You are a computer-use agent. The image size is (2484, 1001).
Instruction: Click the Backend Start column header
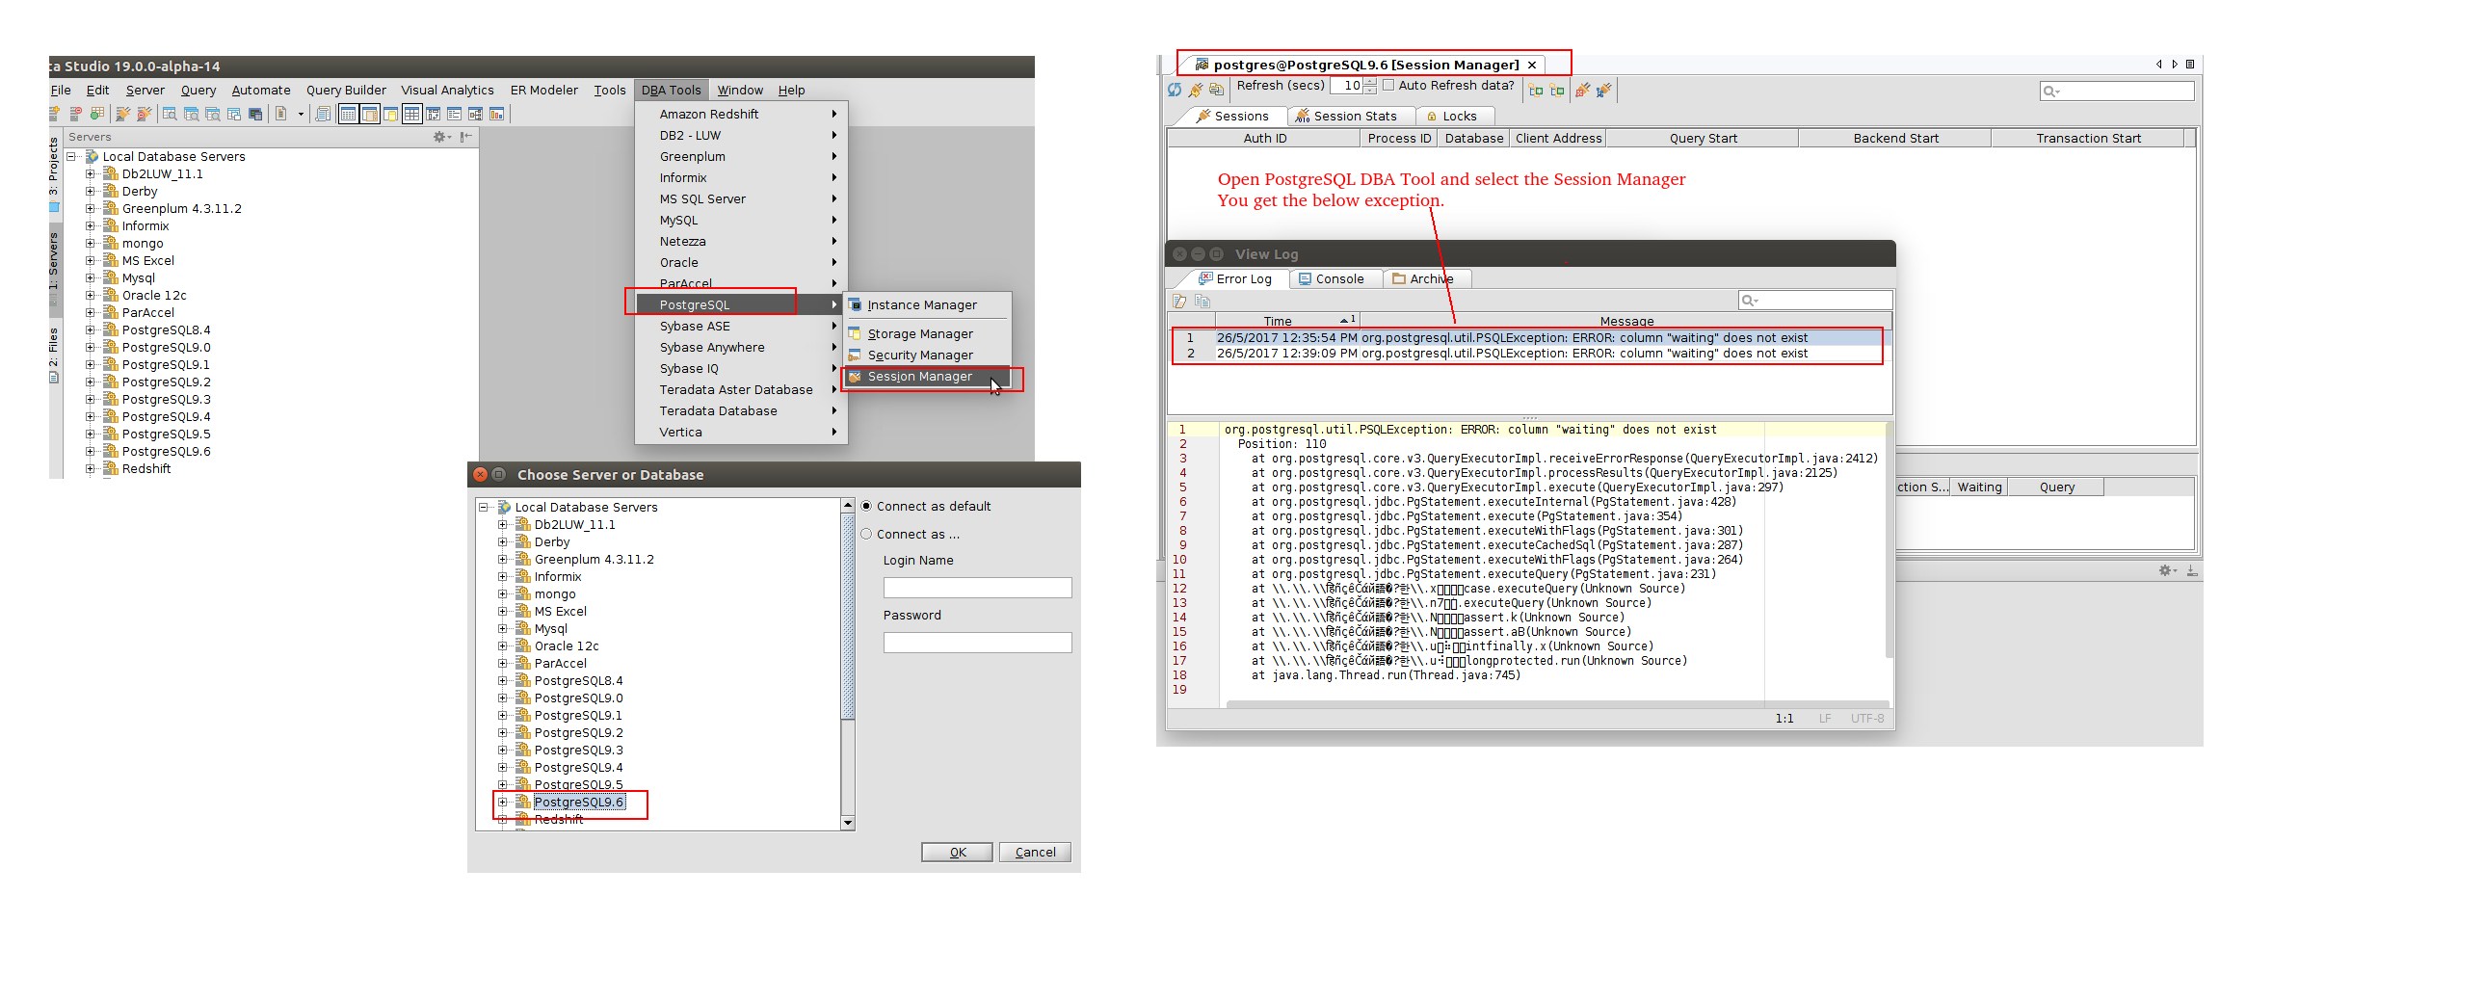coord(1895,139)
